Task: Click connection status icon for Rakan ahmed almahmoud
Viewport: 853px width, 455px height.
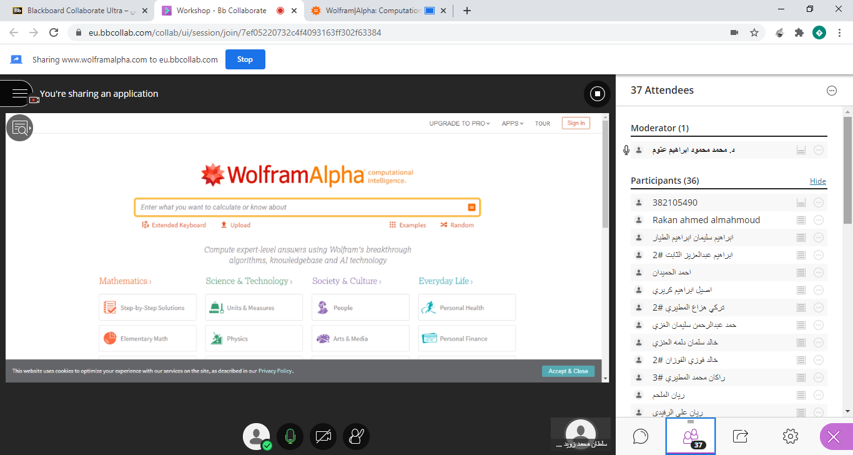Action: click(801, 220)
